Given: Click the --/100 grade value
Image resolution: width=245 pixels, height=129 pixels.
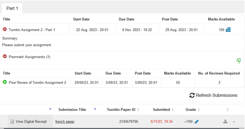Looking at the screenshot, I should (x=188, y=122).
